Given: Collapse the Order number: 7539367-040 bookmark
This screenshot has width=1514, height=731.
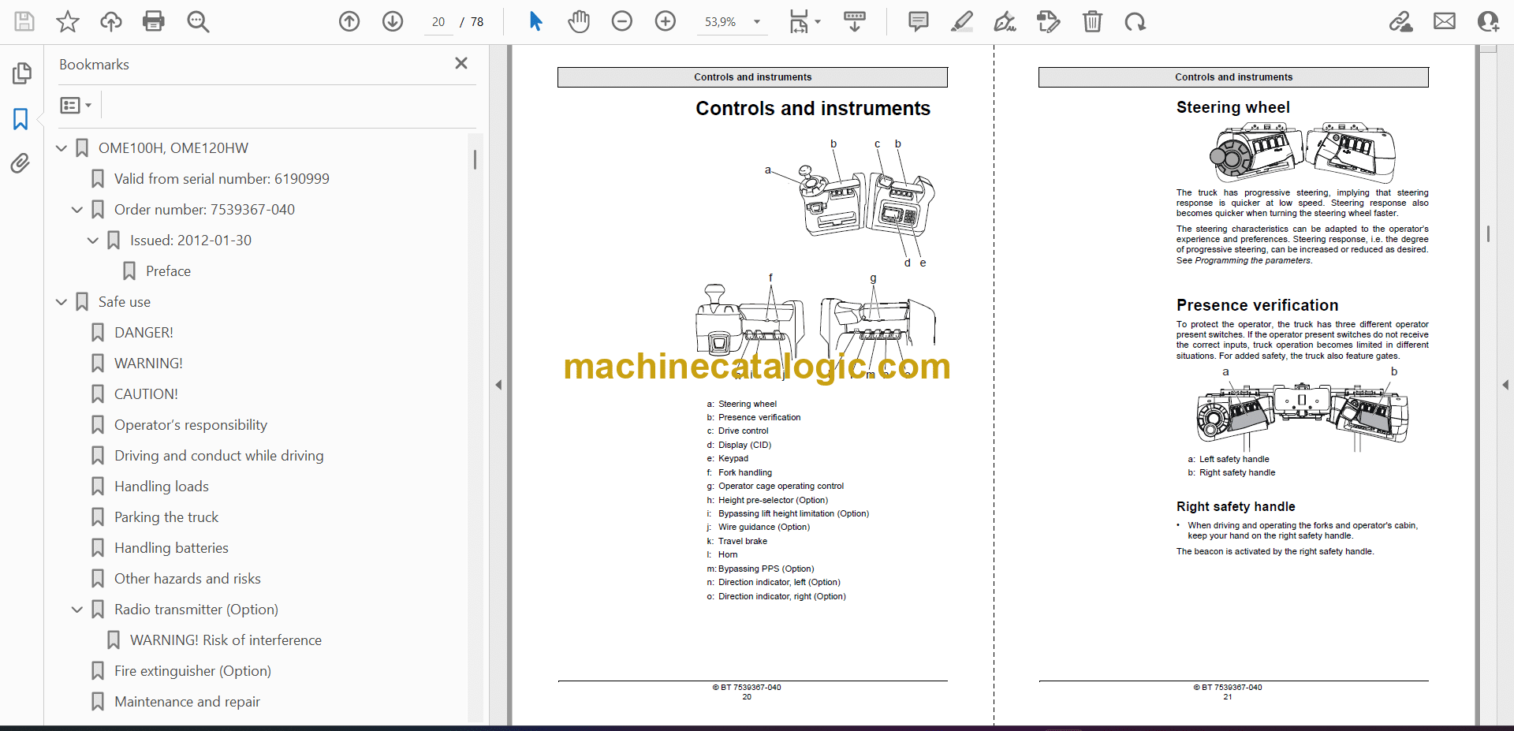Looking at the screenshot, I should 77,210.
